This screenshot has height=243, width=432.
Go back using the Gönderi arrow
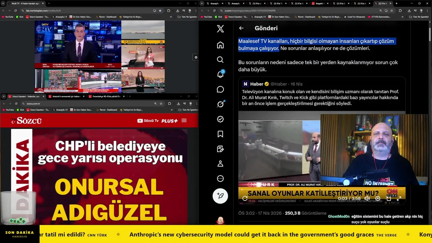tap(241, 28)
